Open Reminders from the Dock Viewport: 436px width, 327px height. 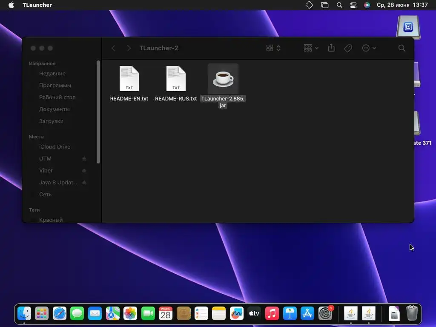pyautogui.click(x=201, y=313)
